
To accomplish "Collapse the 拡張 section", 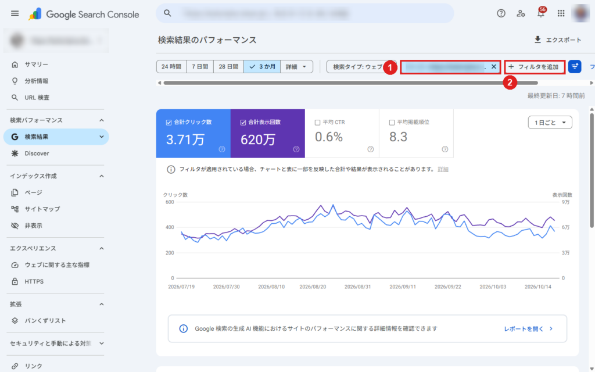I will point(101,304).
